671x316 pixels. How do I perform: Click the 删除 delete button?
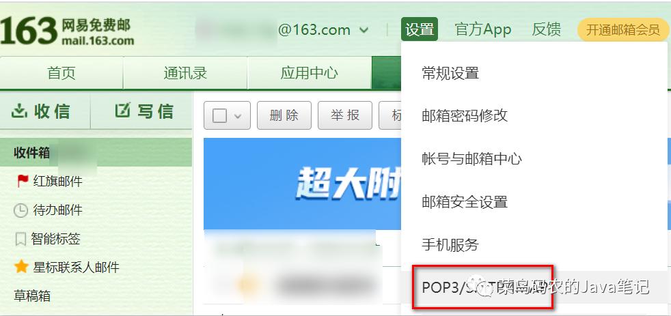pyautogui.click(x=284, y=115)
